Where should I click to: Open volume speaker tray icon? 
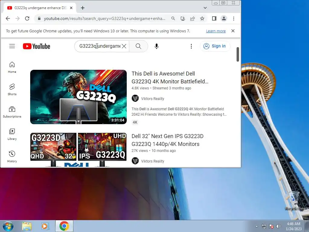click(279, 226)
